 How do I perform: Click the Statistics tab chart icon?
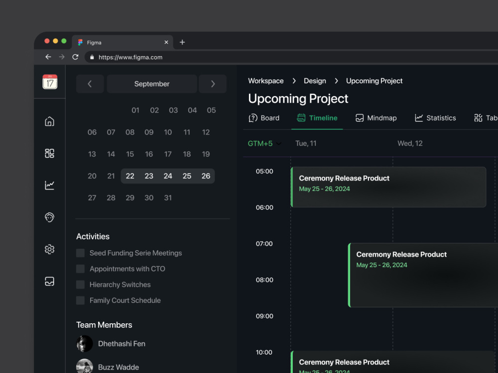[x=419, y=118]
